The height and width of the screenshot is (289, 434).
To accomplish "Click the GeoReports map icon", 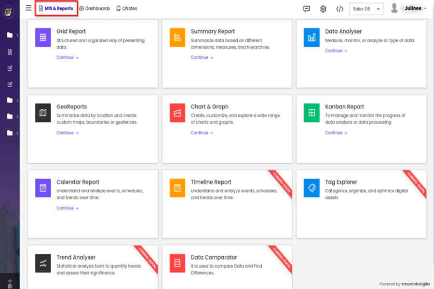I will pos(43,113).
